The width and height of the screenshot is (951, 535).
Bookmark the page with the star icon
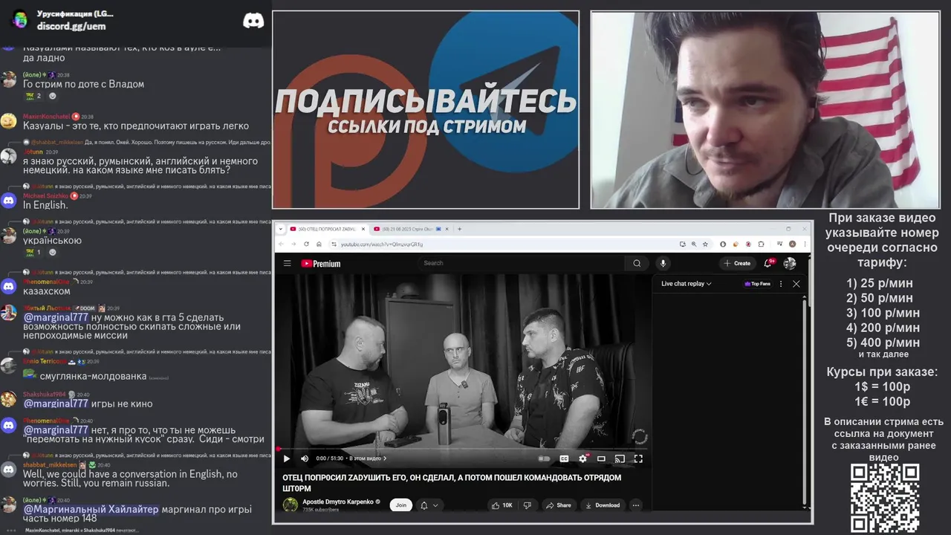704,244
